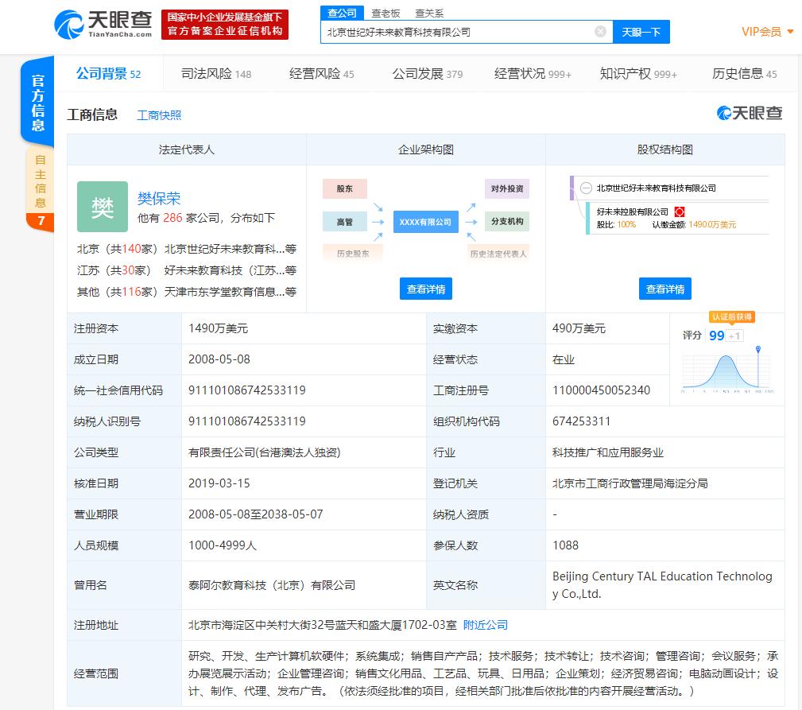The width and height of the screenshot is (802, 710).
Task: Select the 官方信息 side tab
Action: [38, 103]
